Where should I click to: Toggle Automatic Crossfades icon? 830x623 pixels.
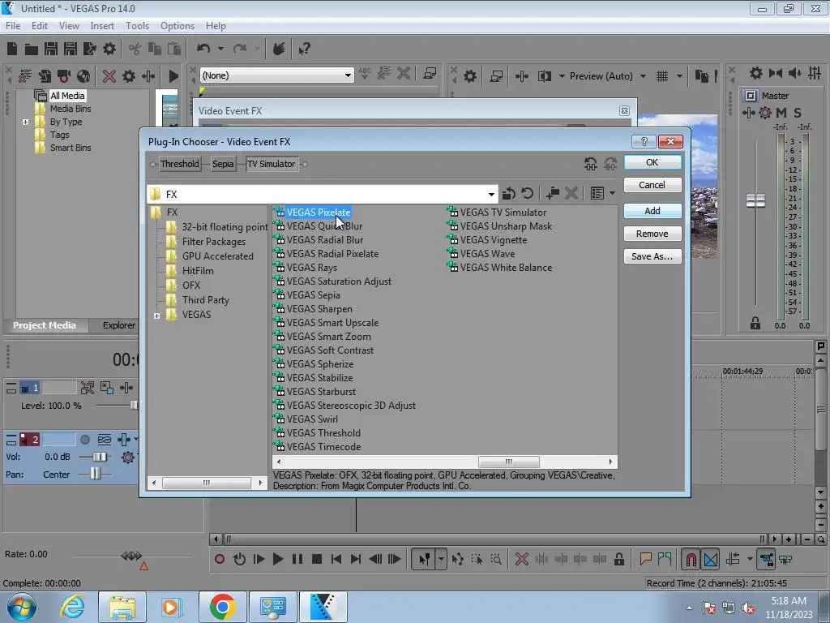(710, 559)
